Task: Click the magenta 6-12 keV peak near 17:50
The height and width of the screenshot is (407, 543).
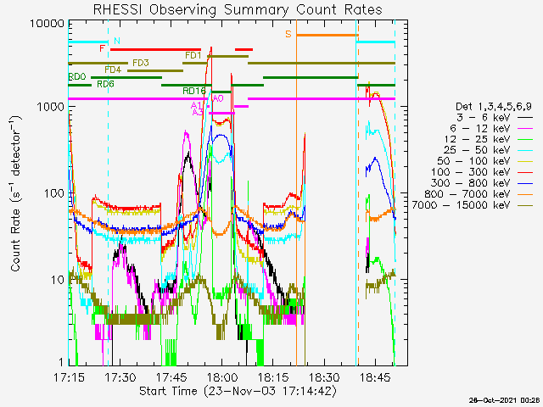Action: 187,133
